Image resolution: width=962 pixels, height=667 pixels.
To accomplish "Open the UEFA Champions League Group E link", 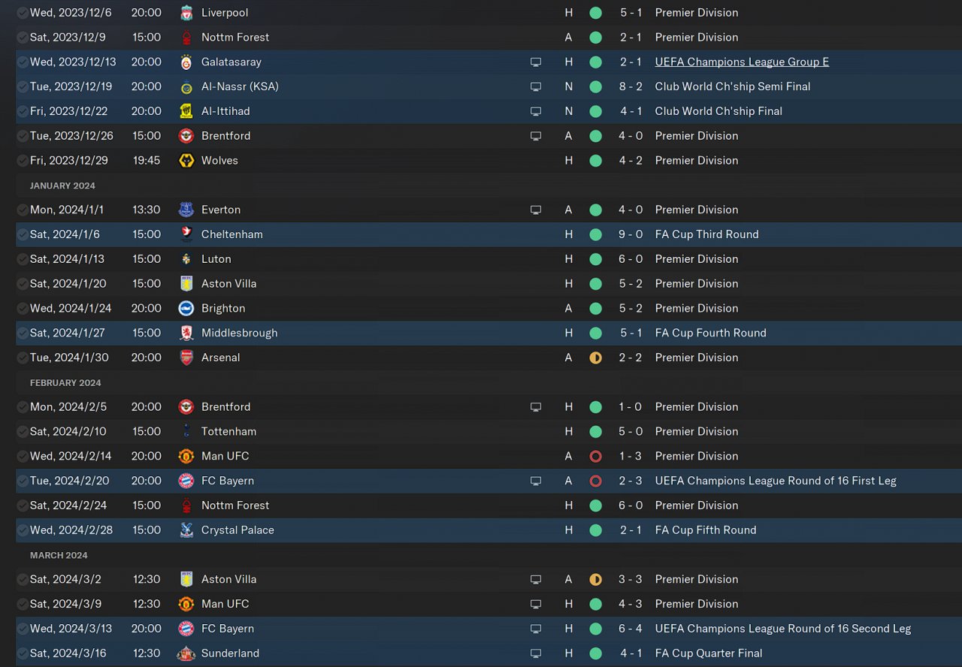I will pos(742,62).
